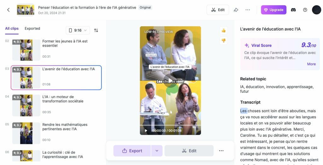Play the video with the small play control

point(146,130)
